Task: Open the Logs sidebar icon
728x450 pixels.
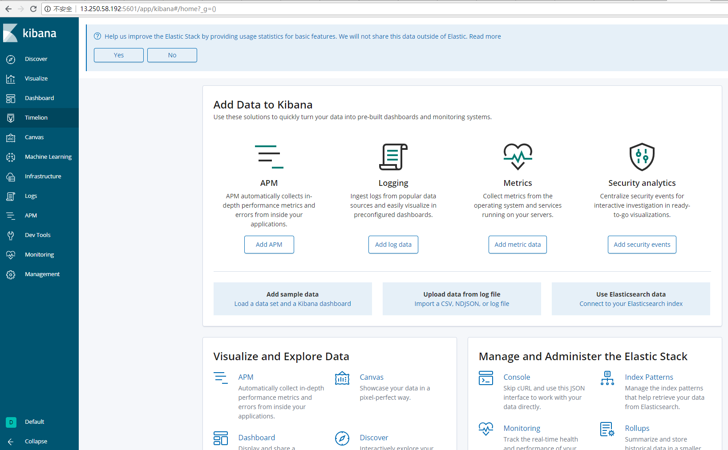Action: coord(11,196)
